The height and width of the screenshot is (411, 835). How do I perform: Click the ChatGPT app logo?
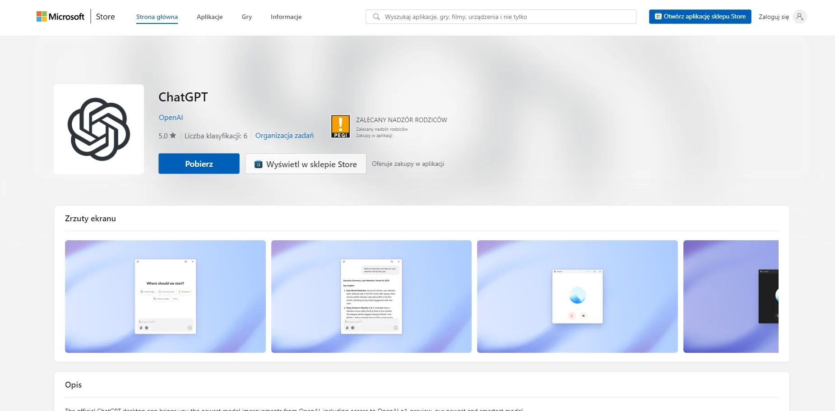point(99,129)
